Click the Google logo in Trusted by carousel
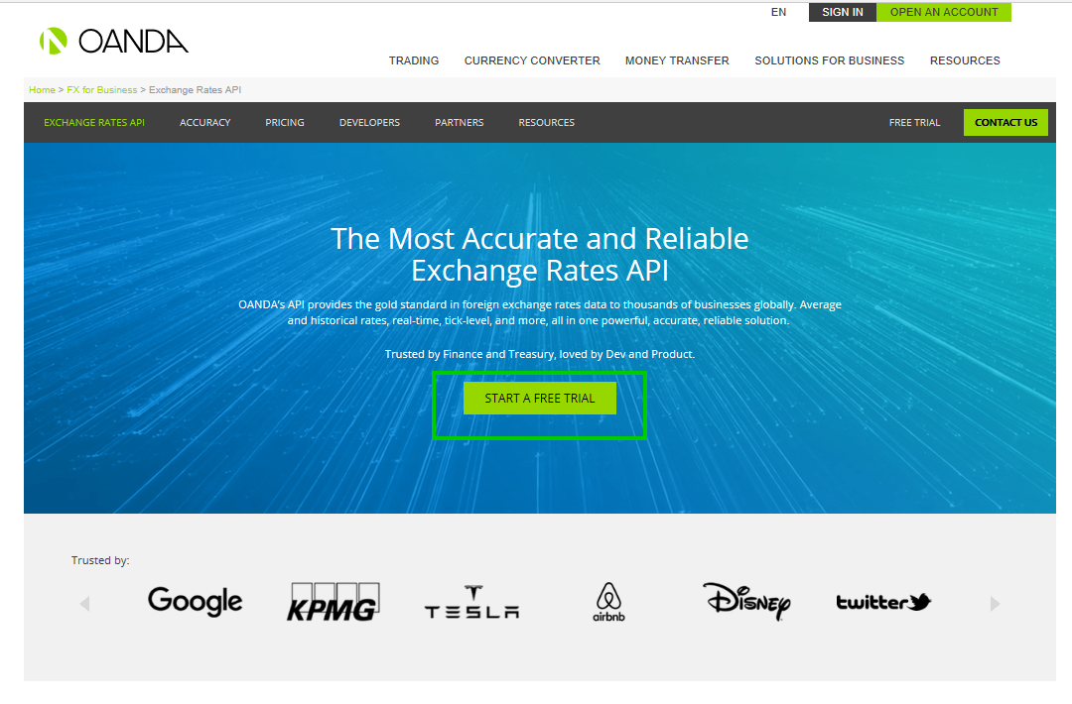The height and width of the screenshot is (704, 1072). pyautogui.click(x=195, y=601)
